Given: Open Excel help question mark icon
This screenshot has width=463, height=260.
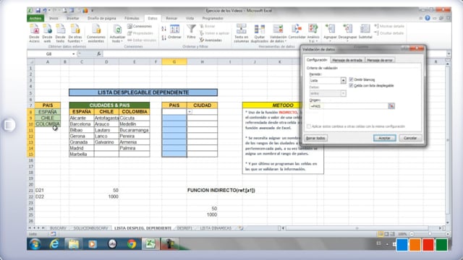Looking at the screenshot, I should [428, 18].
